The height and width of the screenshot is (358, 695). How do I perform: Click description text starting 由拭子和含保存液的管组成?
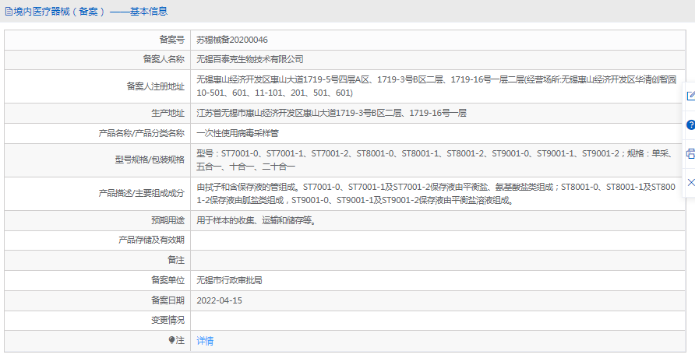click(x=436, y=194)
